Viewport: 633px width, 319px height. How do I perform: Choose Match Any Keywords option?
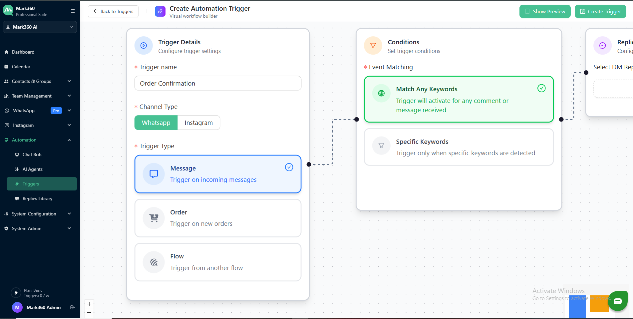click(459, 99)
